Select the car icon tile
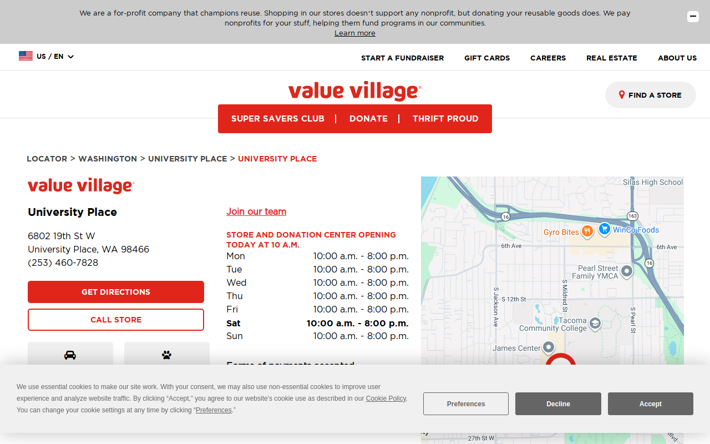 [70, 355]
